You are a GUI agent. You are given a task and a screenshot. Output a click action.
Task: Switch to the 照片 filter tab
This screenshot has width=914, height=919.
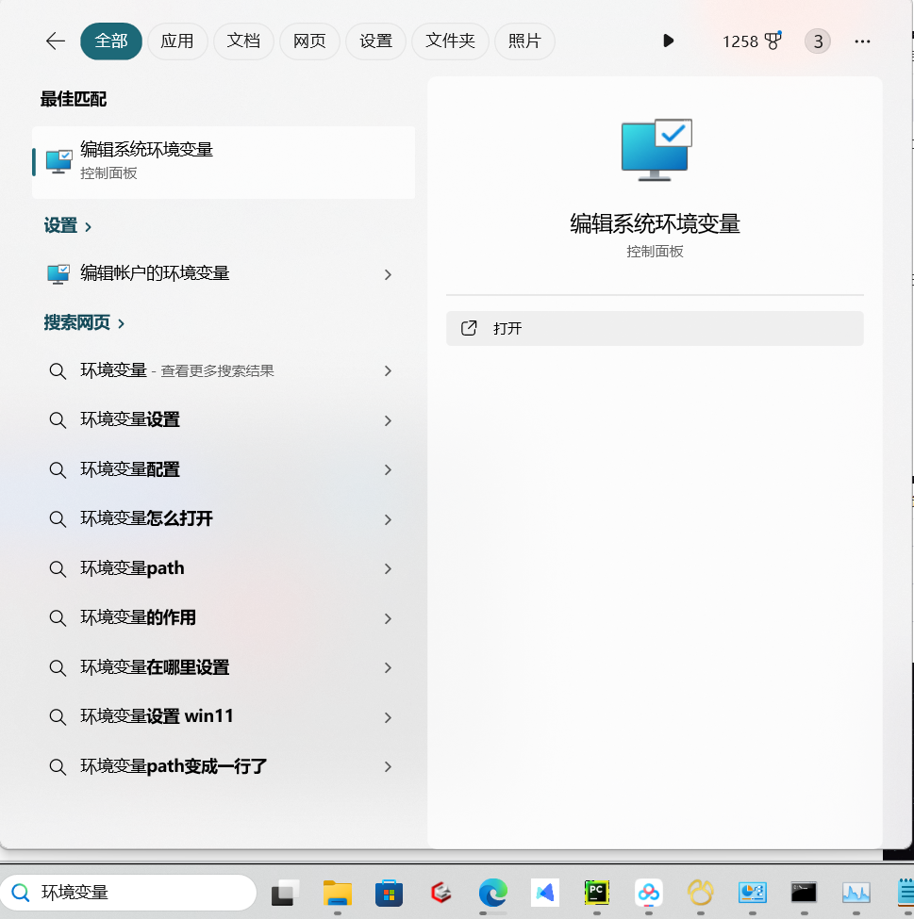click(524, 41)
